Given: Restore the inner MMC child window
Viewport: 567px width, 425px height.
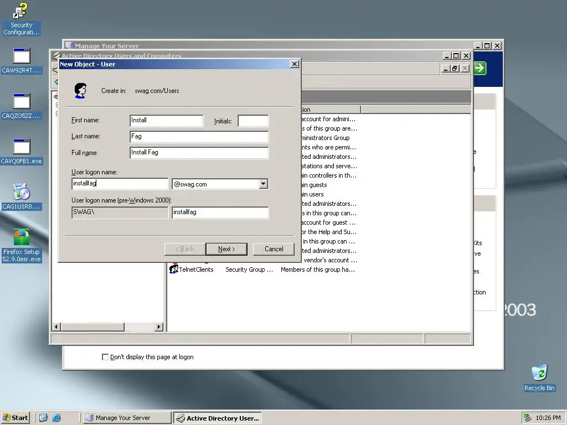Looking at the screenshot, I should pyautogui.click(x=455, y=68).
